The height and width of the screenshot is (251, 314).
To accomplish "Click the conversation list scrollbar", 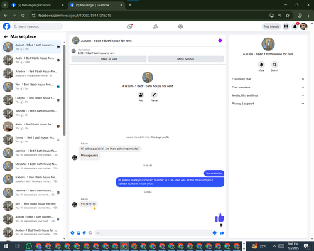I will (x=64, y=90).
